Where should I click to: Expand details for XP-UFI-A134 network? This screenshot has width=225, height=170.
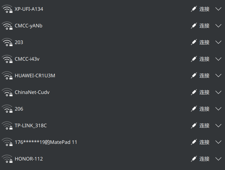(x=218, y=9)
